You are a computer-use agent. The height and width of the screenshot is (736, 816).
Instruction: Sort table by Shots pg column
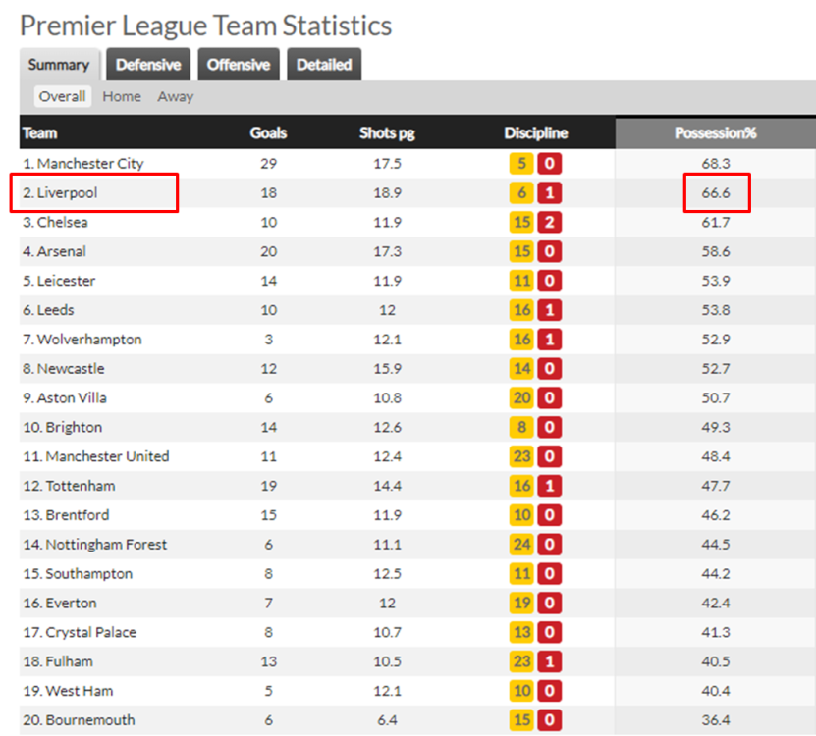387,133
